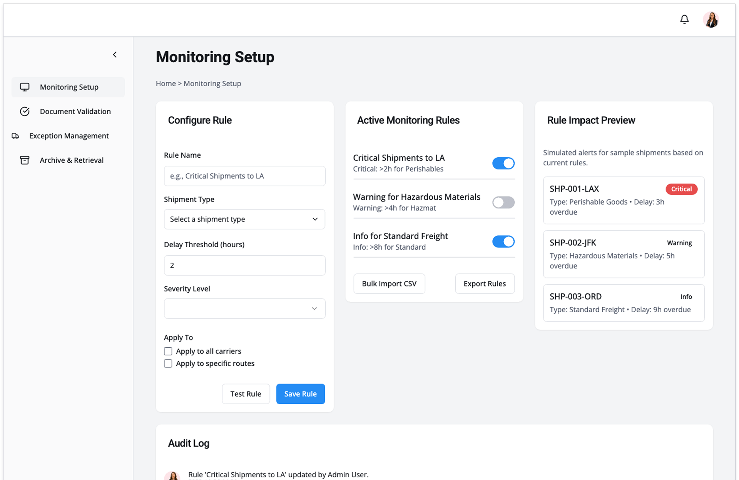Go to Archive & Retrieval section
The height and width of the screenshot is (480, 739).
[x=72, y=160]
